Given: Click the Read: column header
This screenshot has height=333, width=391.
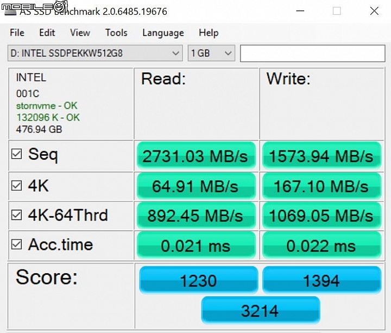Looking at the screenshot, I should (x=163, y=79).
